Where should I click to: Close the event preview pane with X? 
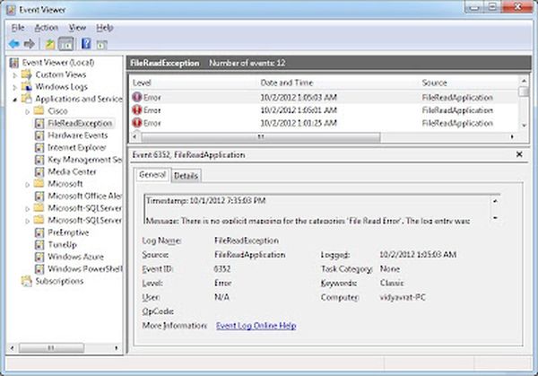coord(519,154)
